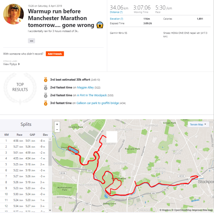Open the Elevation help link

point(117,19)
